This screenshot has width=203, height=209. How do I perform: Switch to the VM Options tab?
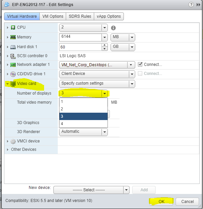[53, 16]
